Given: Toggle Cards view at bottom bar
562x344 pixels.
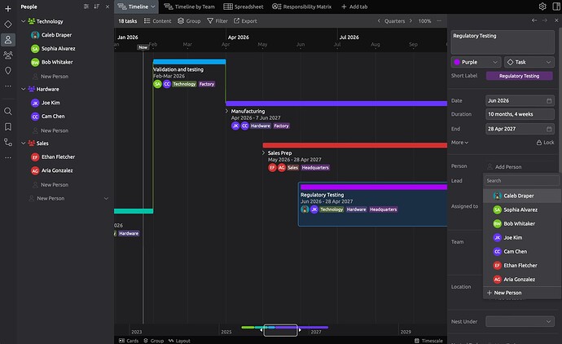Looking at the screenshot, I should 128,340.
